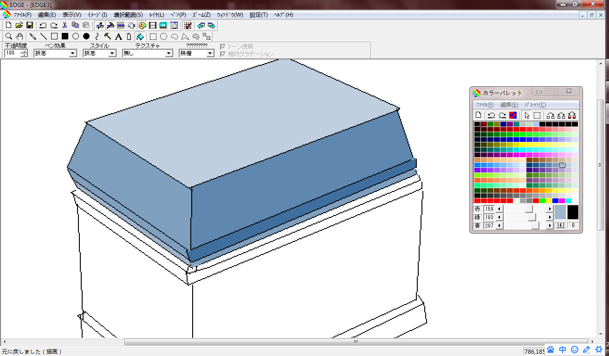Toggle pointer mode in color palette toolbar

coord(527,115)
